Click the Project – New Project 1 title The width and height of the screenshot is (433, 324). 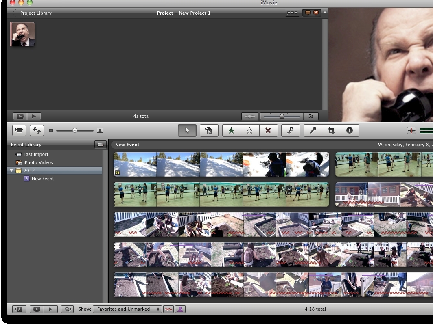pos(184,13)
